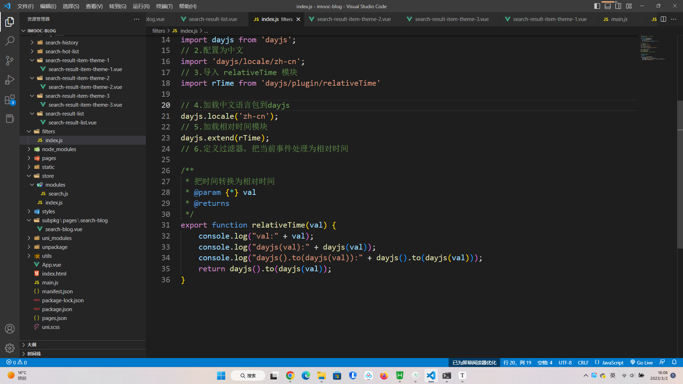Toggle Panel layout icon in title bar
This screenshot has height=384, width=683.
pos(608,6)
